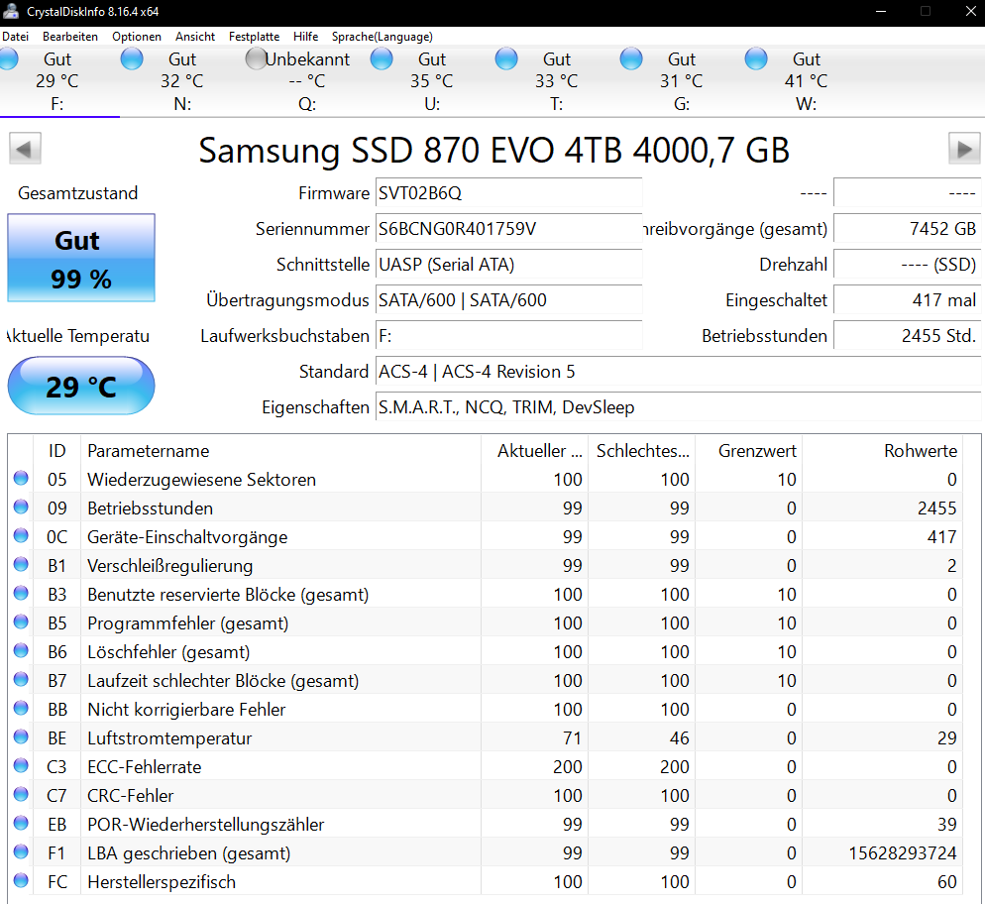Click raw value 15628293724
Viewport: 985px width, 904px height.
[x=903, y=853]
